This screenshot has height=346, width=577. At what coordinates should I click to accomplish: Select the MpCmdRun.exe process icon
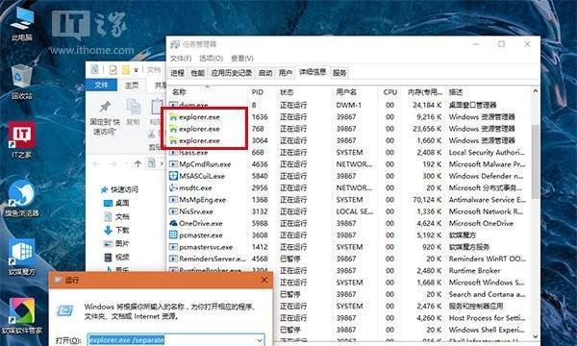(x=173, y=164)
